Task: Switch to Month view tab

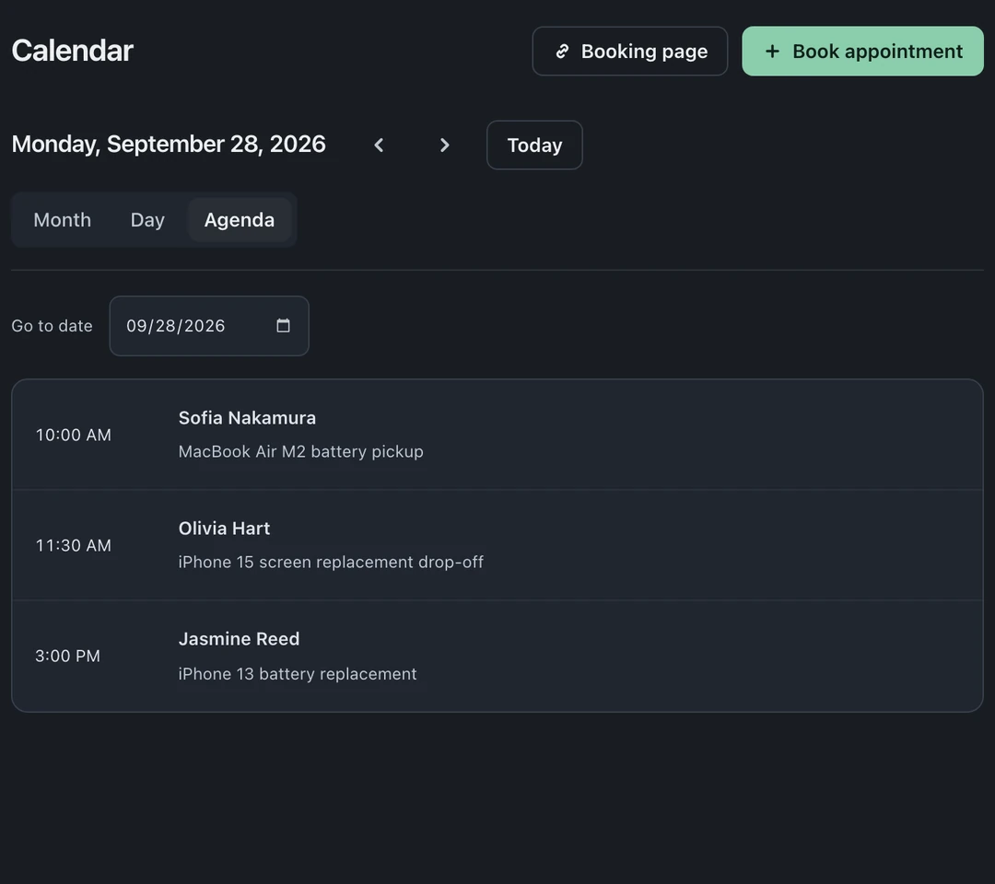Action: click(63, 220)
